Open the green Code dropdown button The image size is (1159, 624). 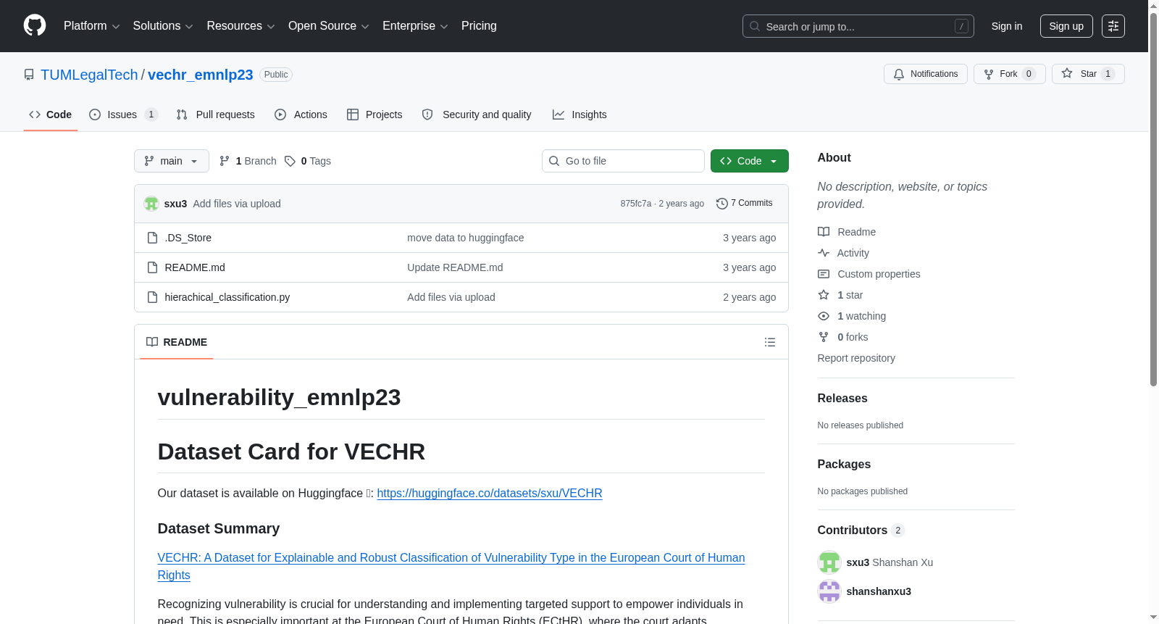coord(750,161)
